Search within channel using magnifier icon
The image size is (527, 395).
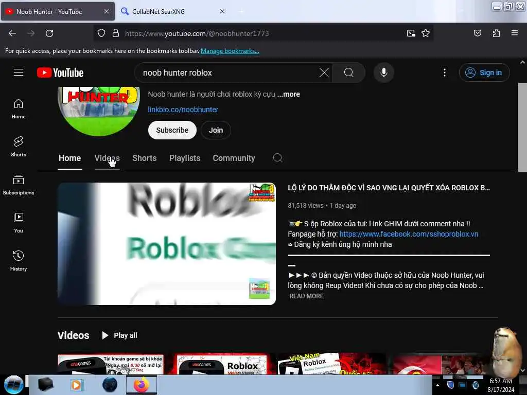click(x=277, y=158)
